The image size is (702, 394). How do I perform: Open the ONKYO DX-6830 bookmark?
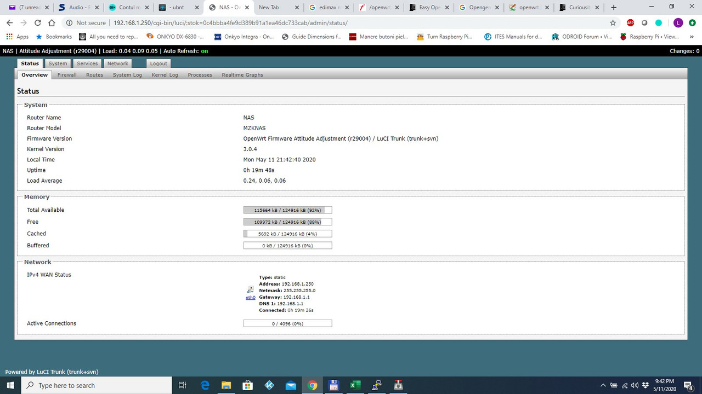[x=175, y=37]
